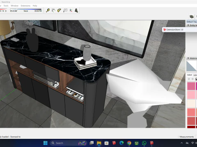The image size is (197, 147).
Task: Pick the salmon material swatch
Action: click(x=191, y=112)
